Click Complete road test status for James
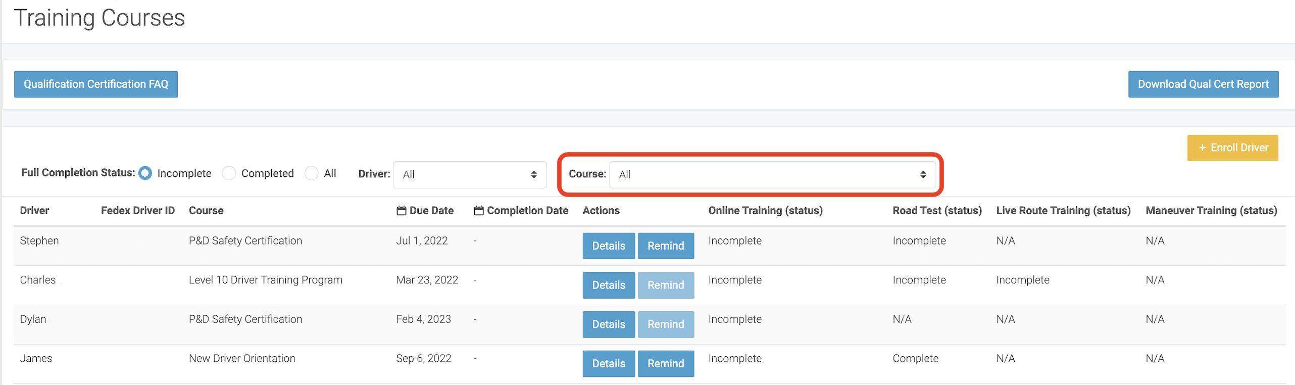 [915, 359]
